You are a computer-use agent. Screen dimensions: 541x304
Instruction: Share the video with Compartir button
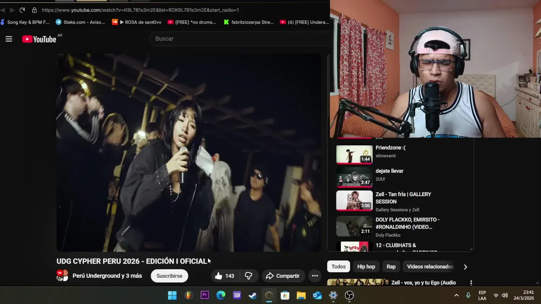tap(283, 276)
